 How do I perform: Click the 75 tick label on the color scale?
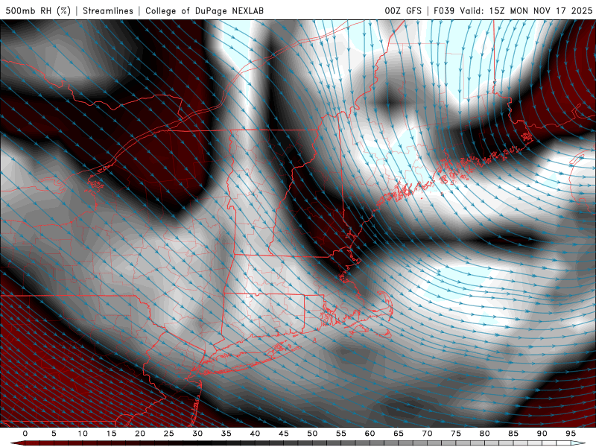click(x=456, y=434)
